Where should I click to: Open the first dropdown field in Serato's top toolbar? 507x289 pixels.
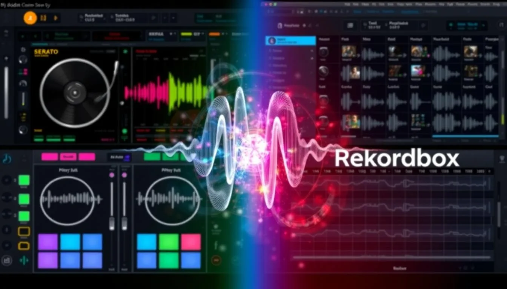pos(92,18)
